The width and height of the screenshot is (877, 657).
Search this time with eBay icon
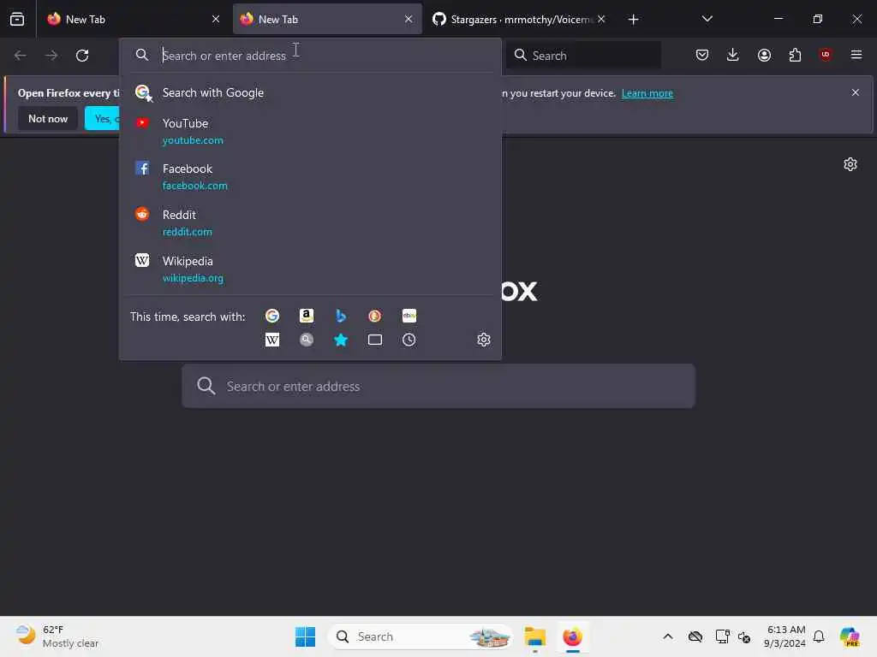(x=409, y=317)
